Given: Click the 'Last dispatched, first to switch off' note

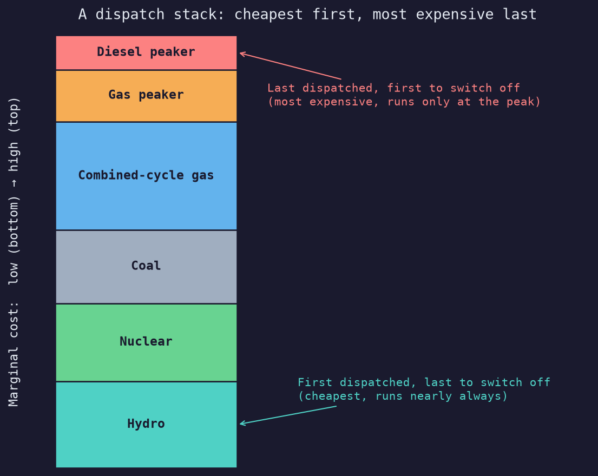Looking at the screenshot, I should point(393,88).
